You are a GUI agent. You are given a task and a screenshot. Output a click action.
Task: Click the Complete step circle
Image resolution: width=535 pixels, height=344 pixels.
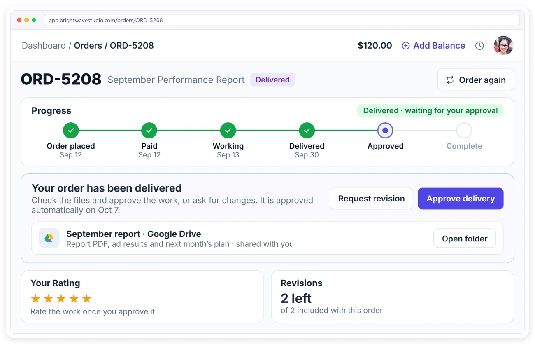pyautogui.click(x=464, y=131)
